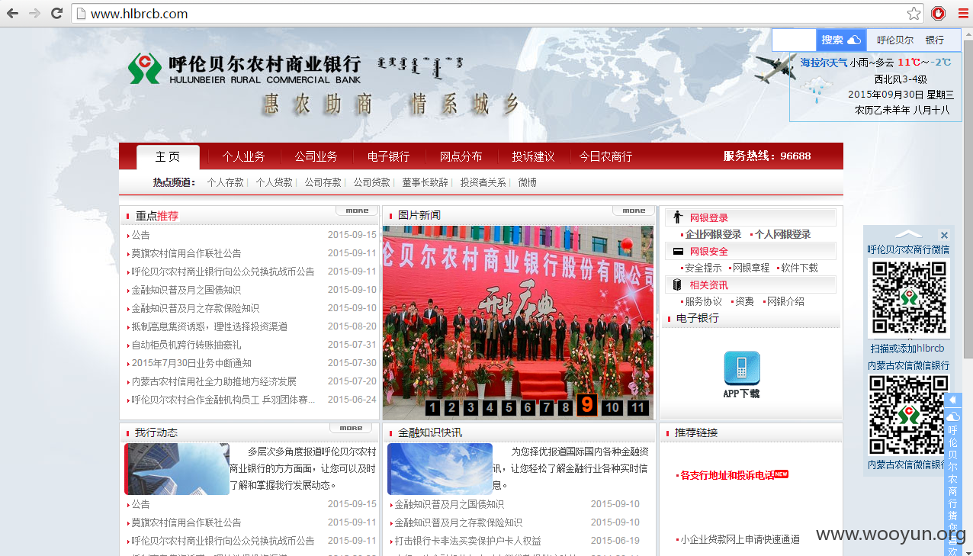
Task: Click the browser forward arrow
Action: (35, 13)
